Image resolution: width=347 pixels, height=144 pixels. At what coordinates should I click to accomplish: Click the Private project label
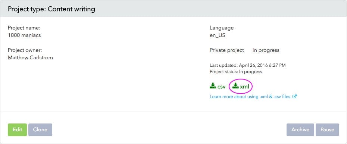(227, 50)
